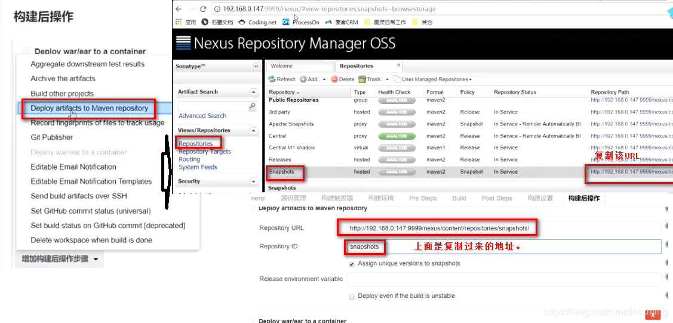Open the Post Steps tab
The height and width of the screenshot is (323, 673).
[x=497, y=198]
